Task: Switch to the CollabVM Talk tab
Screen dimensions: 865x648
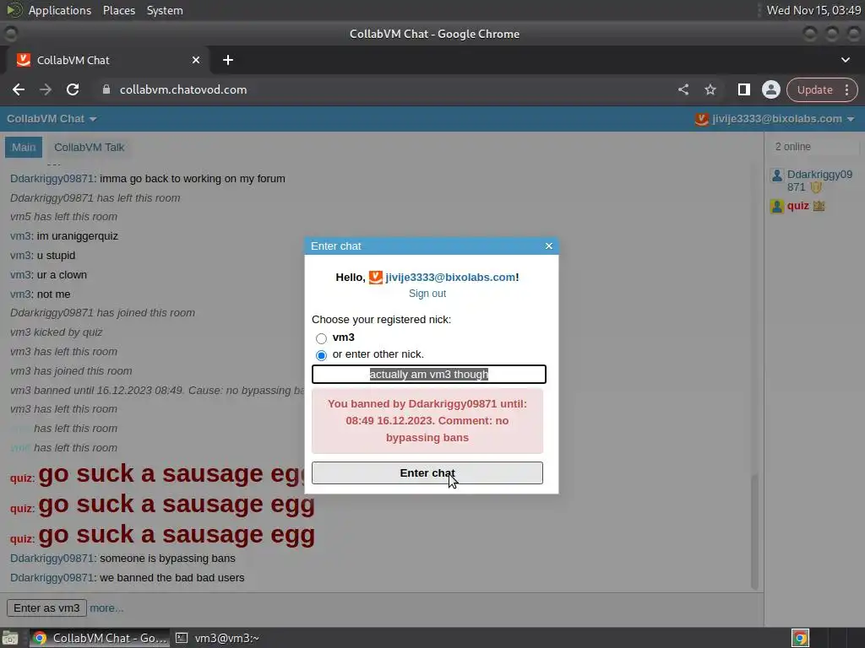Action: pos(89,147)
